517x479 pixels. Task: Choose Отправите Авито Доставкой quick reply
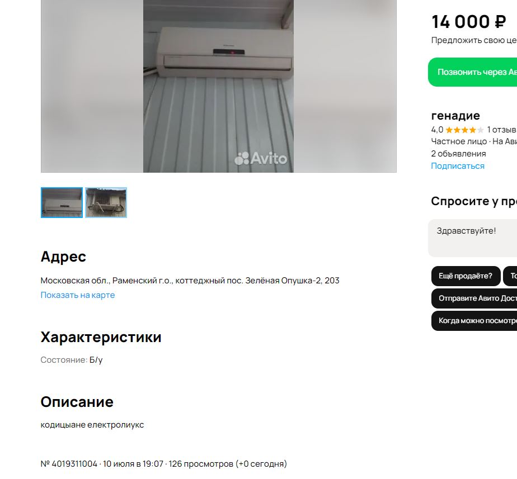[474, 298]
